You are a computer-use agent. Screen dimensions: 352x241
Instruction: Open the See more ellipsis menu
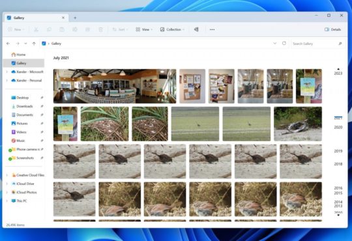click(x=212, y=29)
